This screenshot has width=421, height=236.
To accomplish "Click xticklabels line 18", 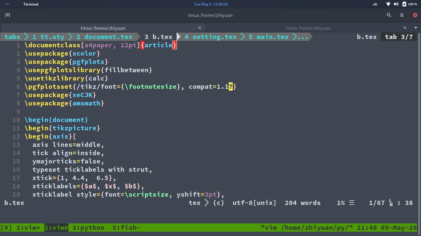I will tap(88, 186).
